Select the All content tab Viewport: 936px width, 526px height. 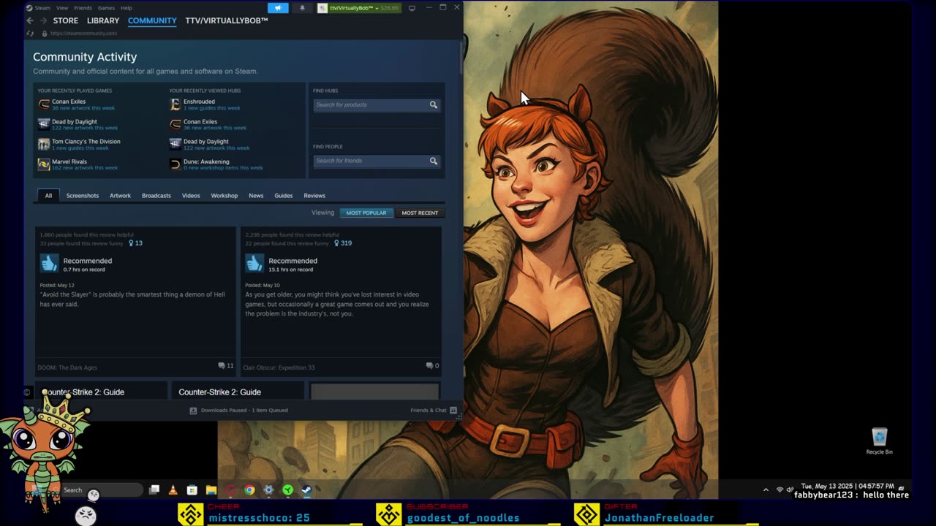(48, 195)
